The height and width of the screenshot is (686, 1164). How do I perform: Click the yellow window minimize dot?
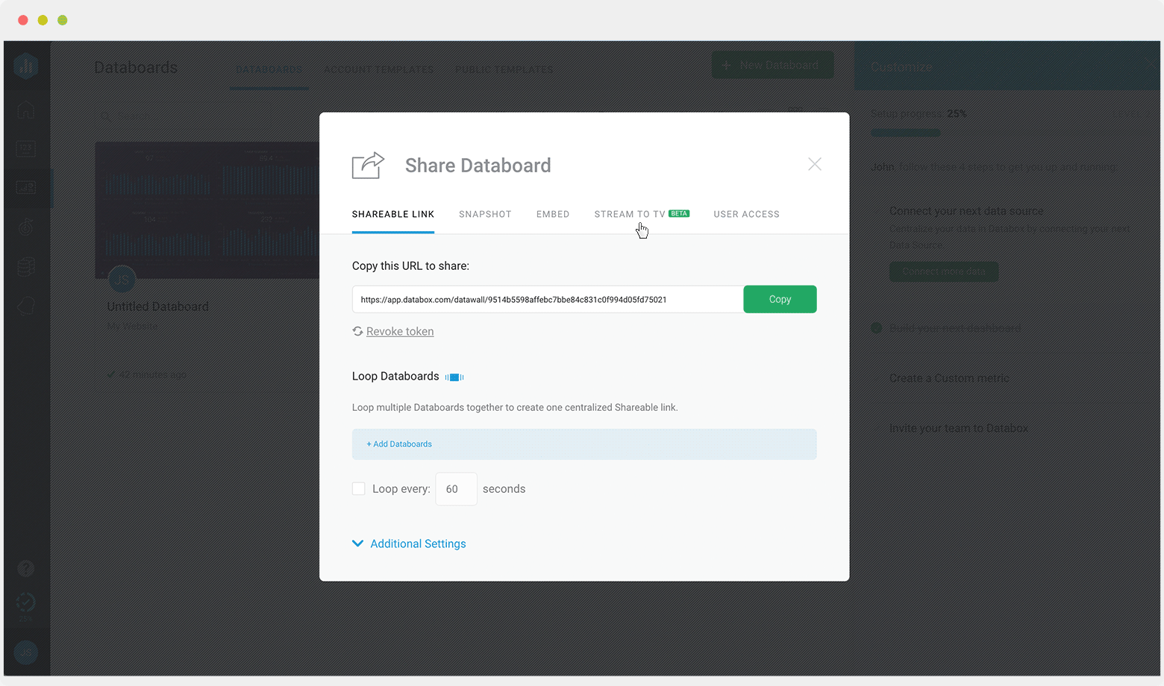(x=43, y=20)
